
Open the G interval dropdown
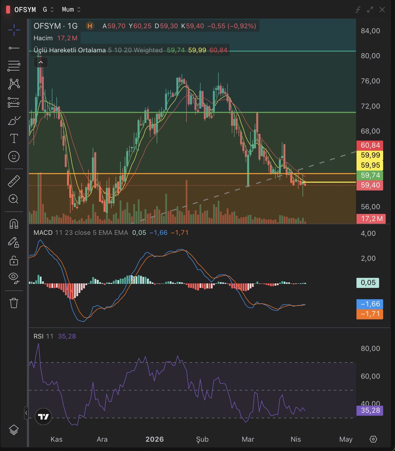pyautogui.click(x=49, y=9)
